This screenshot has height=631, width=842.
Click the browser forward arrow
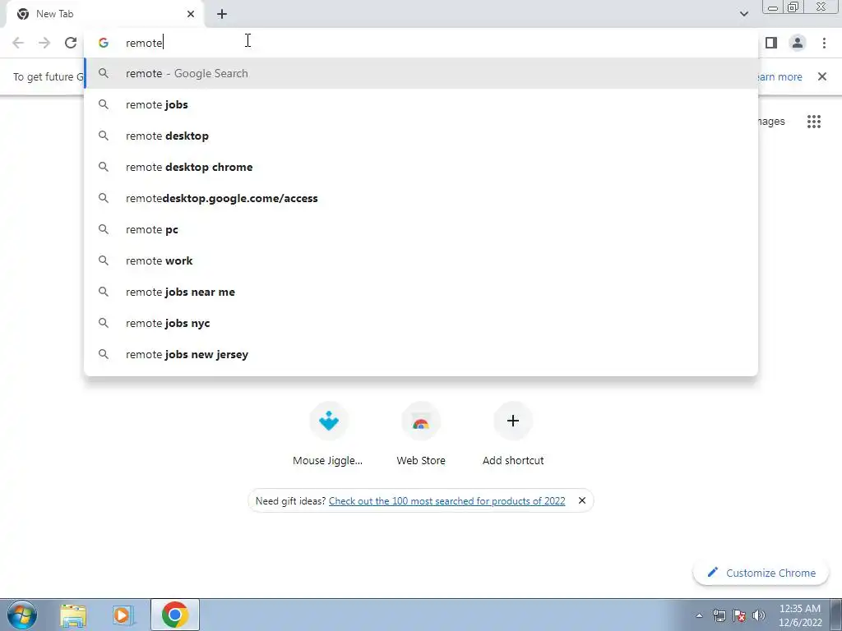pyautogui.click(x=44, y=43)
